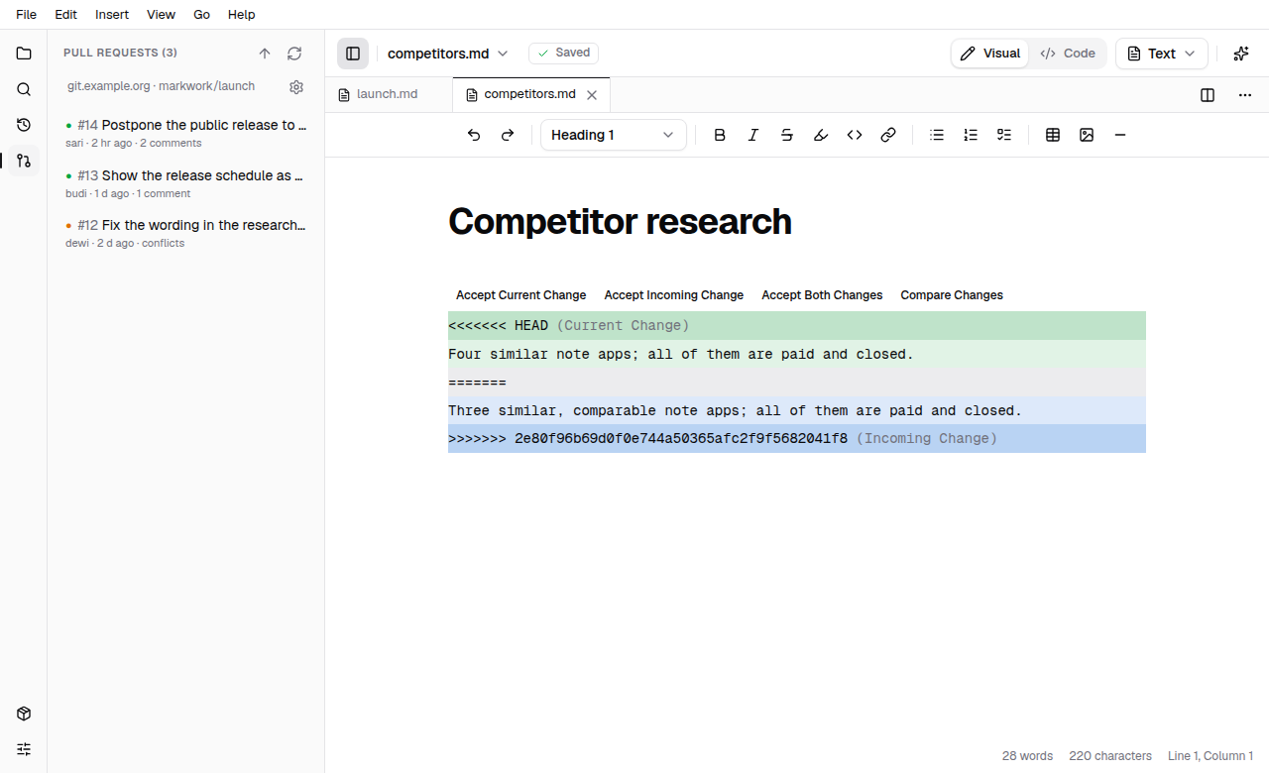Insert a horizontal rule
1269x773 pixels.
pos(1120,135)
